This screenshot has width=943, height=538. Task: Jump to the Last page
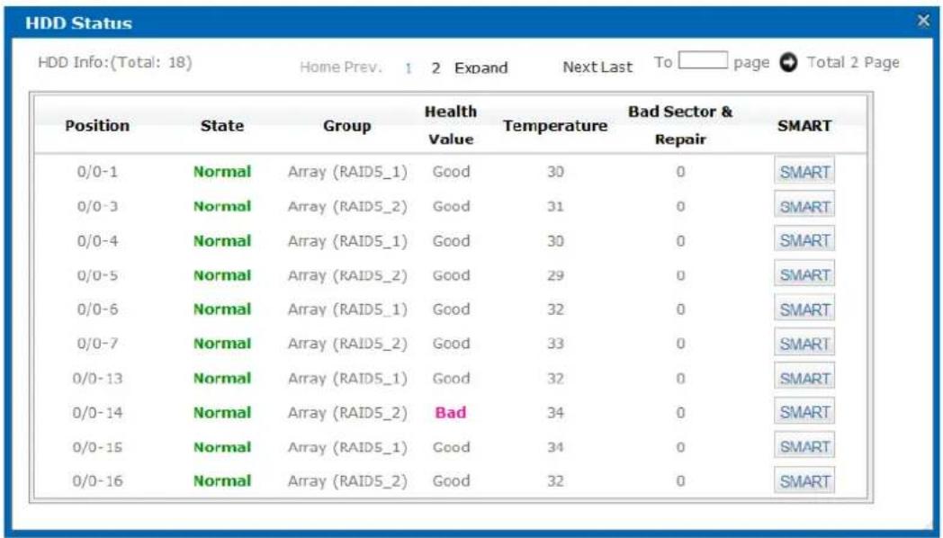615,67
